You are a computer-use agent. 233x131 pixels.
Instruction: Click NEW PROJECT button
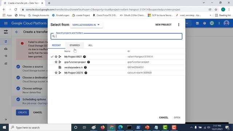coord(163,25)
